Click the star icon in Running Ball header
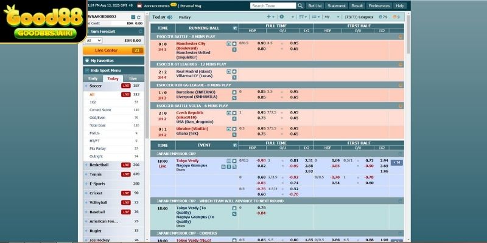The width and height of the screenshot is (487, 243). pos(234,28)
